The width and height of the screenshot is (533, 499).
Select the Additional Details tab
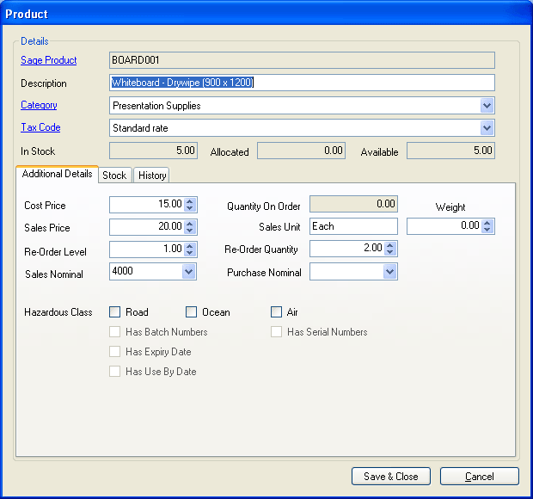pos(57,174)
